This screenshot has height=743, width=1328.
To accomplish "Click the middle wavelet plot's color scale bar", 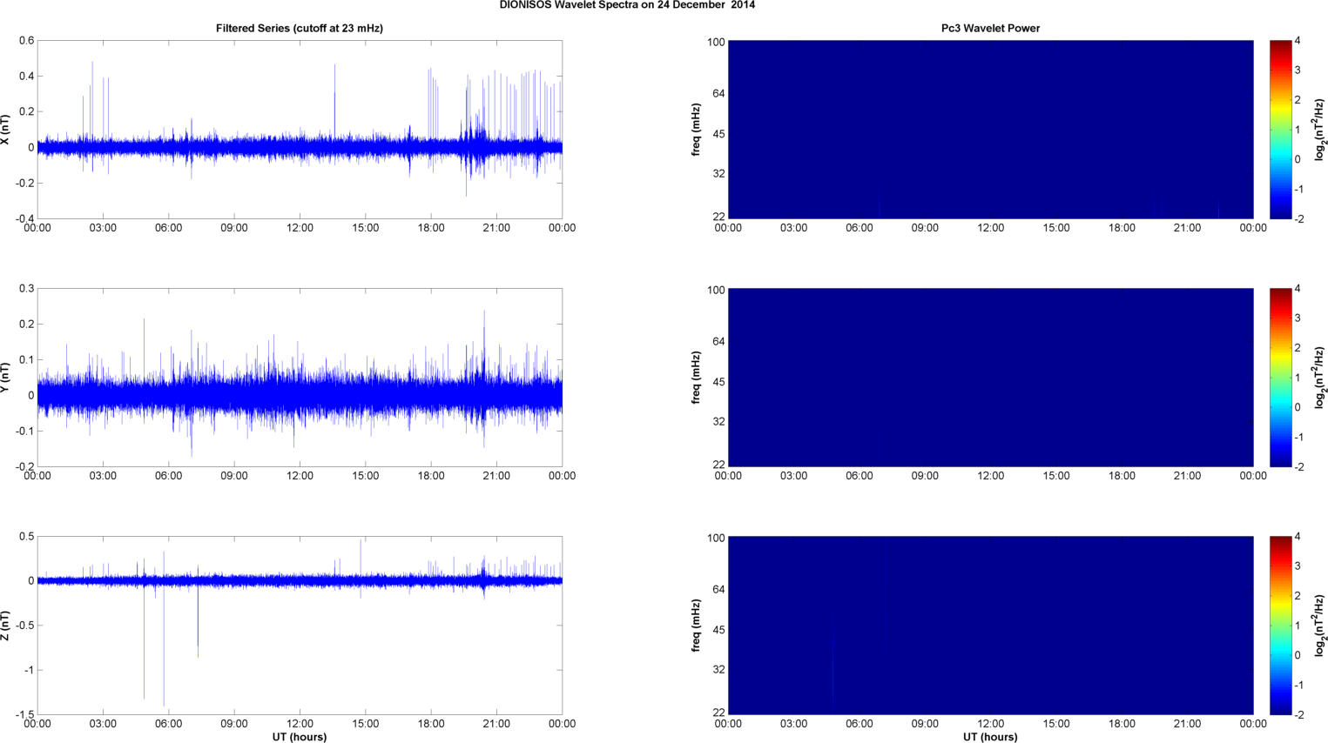I will tap(1280, 378).
